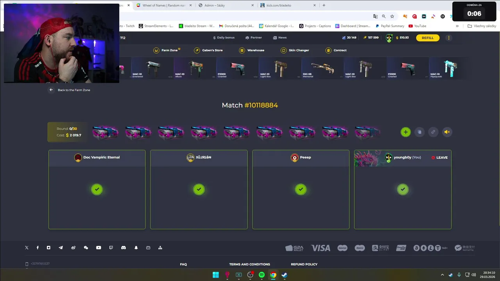Image resolution: width=500 pixels, height=281 pixels.
Task: Click the green plus add-player button
Action: coord(405,132)
